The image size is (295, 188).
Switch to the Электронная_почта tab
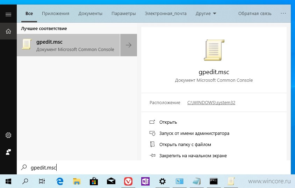coord(166,14)
